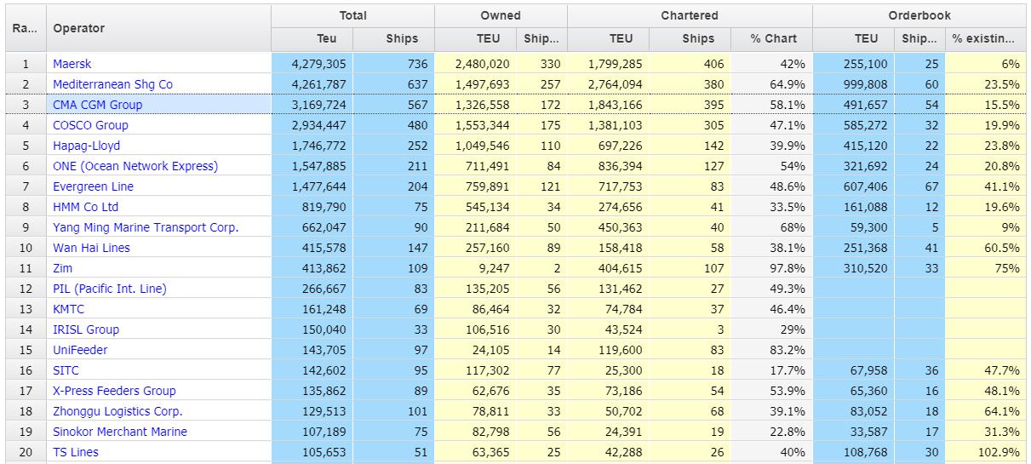Open Zhonggu Logistics Corp. link
Viewport: 1031px width, 464px height.
coord(117,411)
